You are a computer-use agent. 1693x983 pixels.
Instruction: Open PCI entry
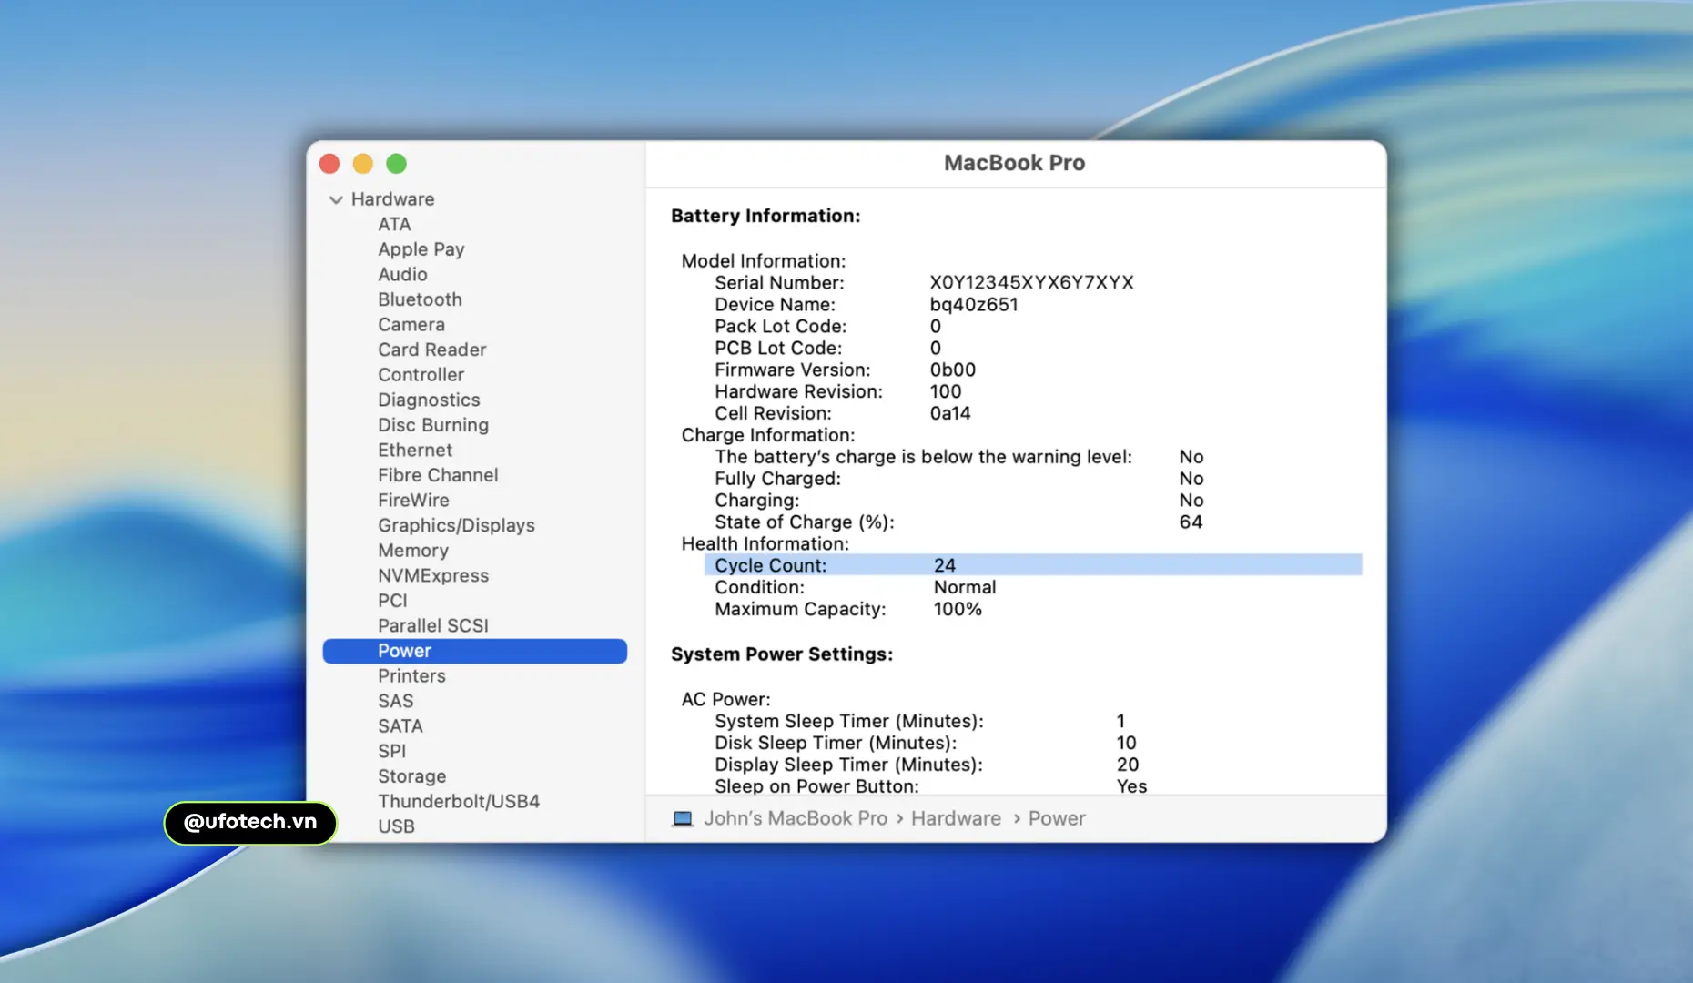pyautogui.click(x=392, y=601)
